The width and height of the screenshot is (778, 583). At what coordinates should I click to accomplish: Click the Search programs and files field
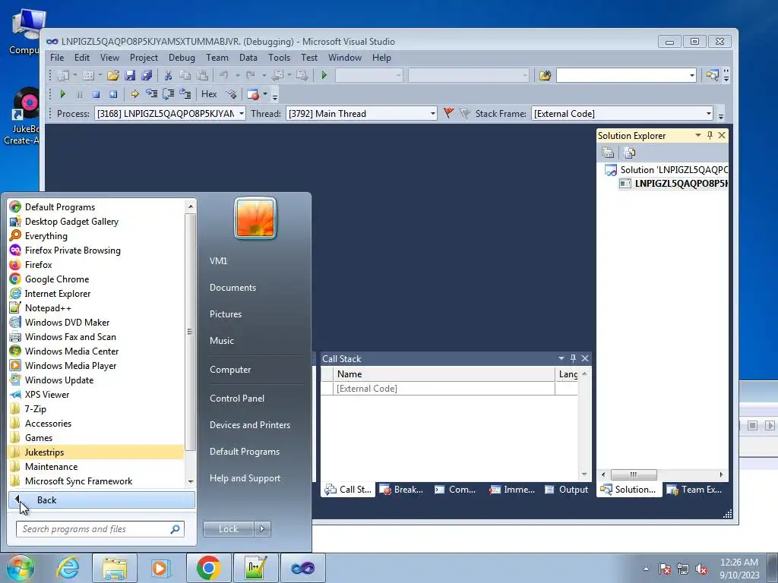(100, 529)
